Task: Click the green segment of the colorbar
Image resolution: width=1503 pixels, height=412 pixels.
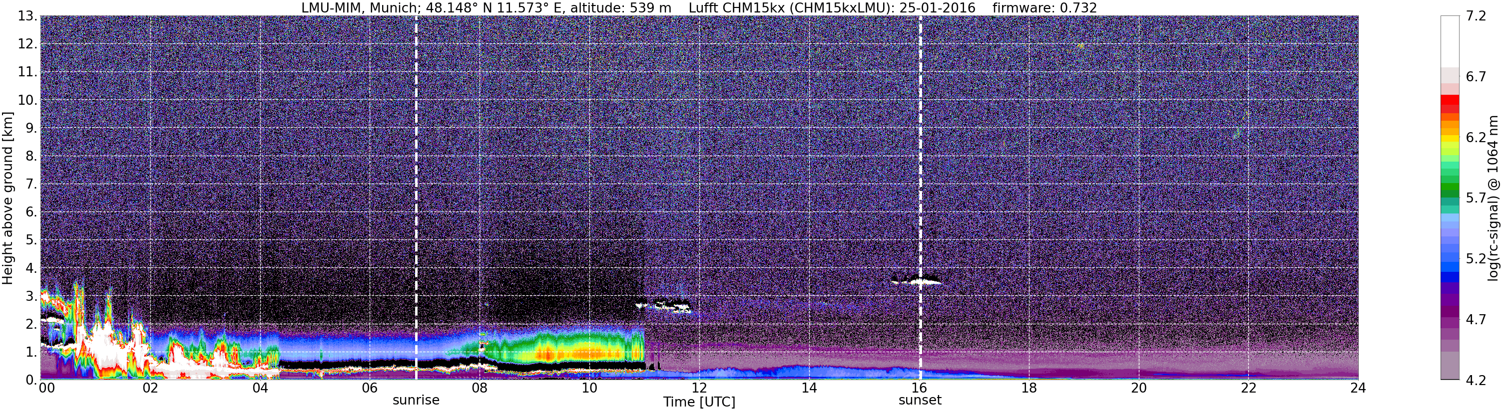Action: click(1450, 188)
